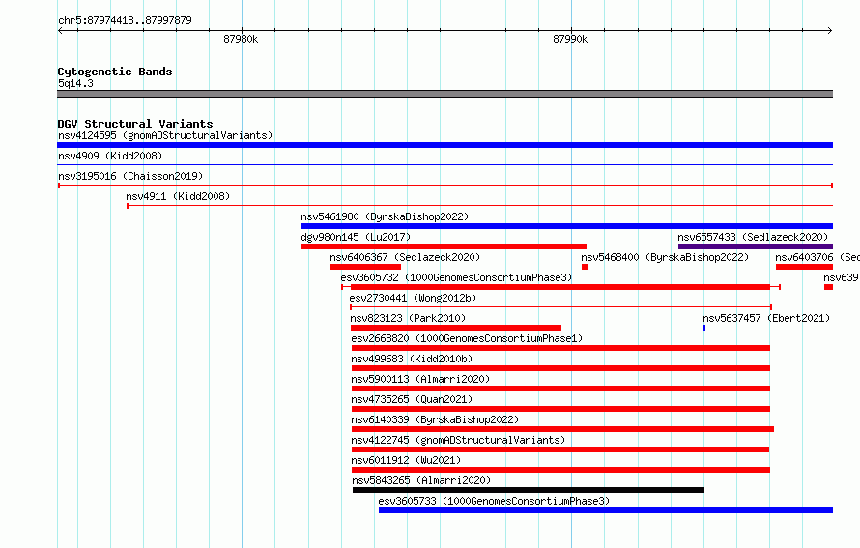This screenshot has height=548, width=860.
Task: Click the nsv3195016 (Chaisson2019) label
Action: coord(130,176)
